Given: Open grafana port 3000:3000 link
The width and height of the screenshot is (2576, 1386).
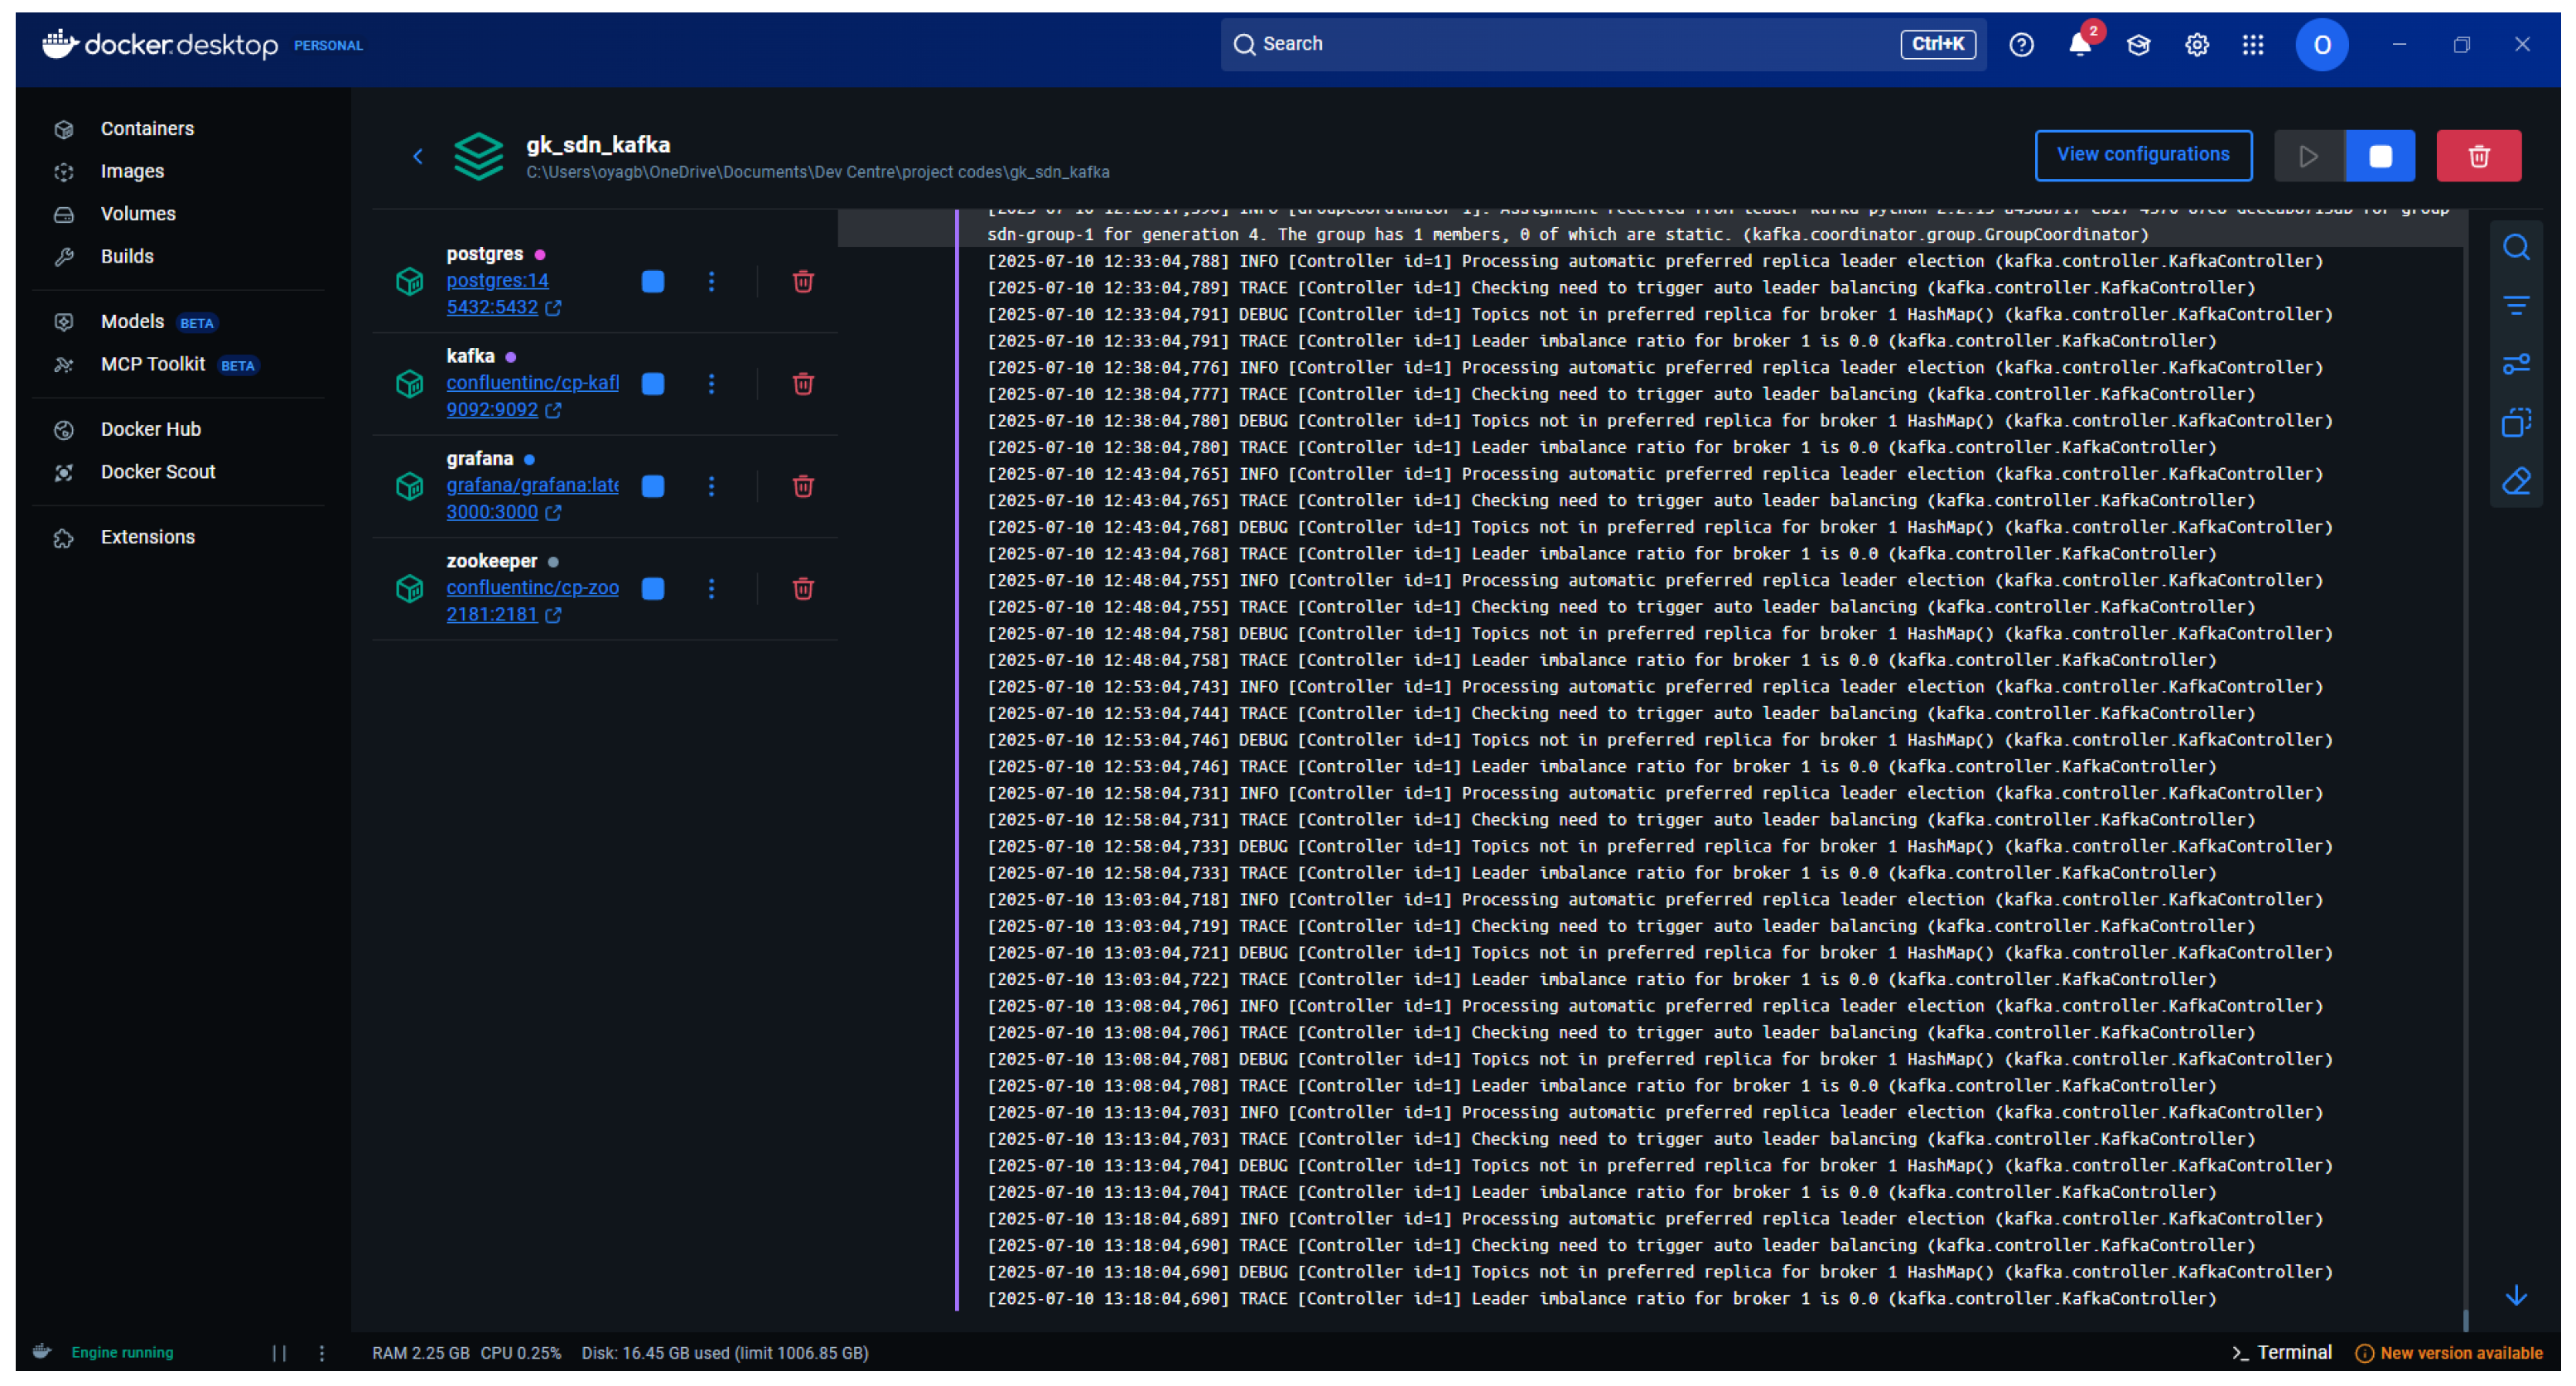Looking at the screenshot, I should coord(503,513).
